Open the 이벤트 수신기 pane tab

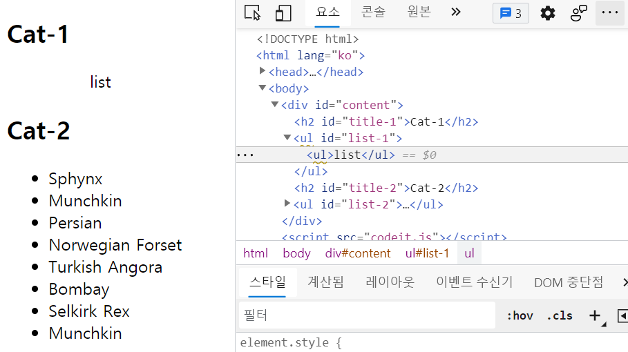pyautogui.click(x=474, y=282)
